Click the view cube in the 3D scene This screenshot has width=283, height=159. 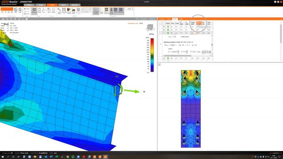tap(150, 28)
